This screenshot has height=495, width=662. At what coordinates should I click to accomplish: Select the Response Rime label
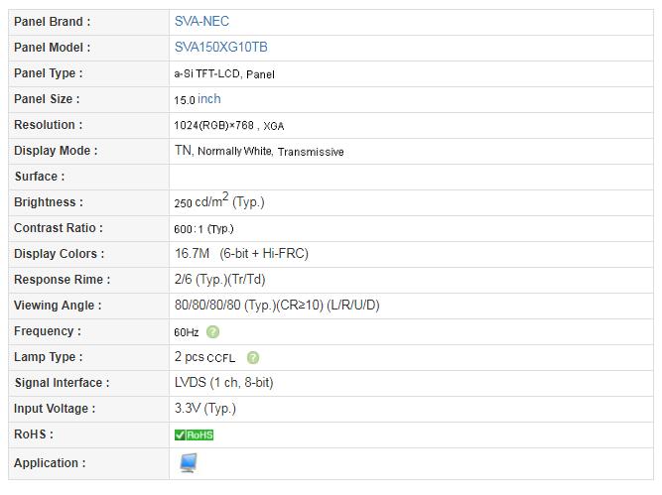[x=63, y=280]
